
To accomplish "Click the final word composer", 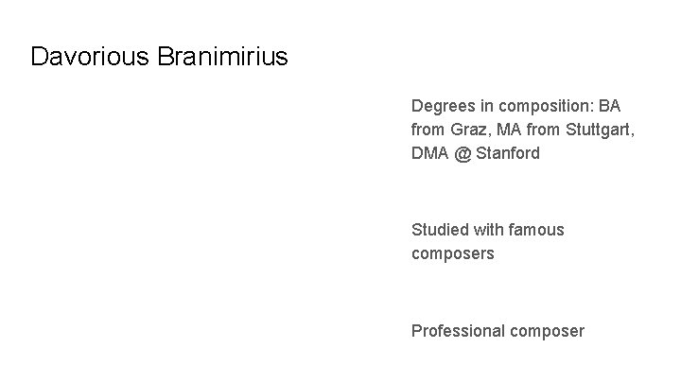I will tap(547, 331).
